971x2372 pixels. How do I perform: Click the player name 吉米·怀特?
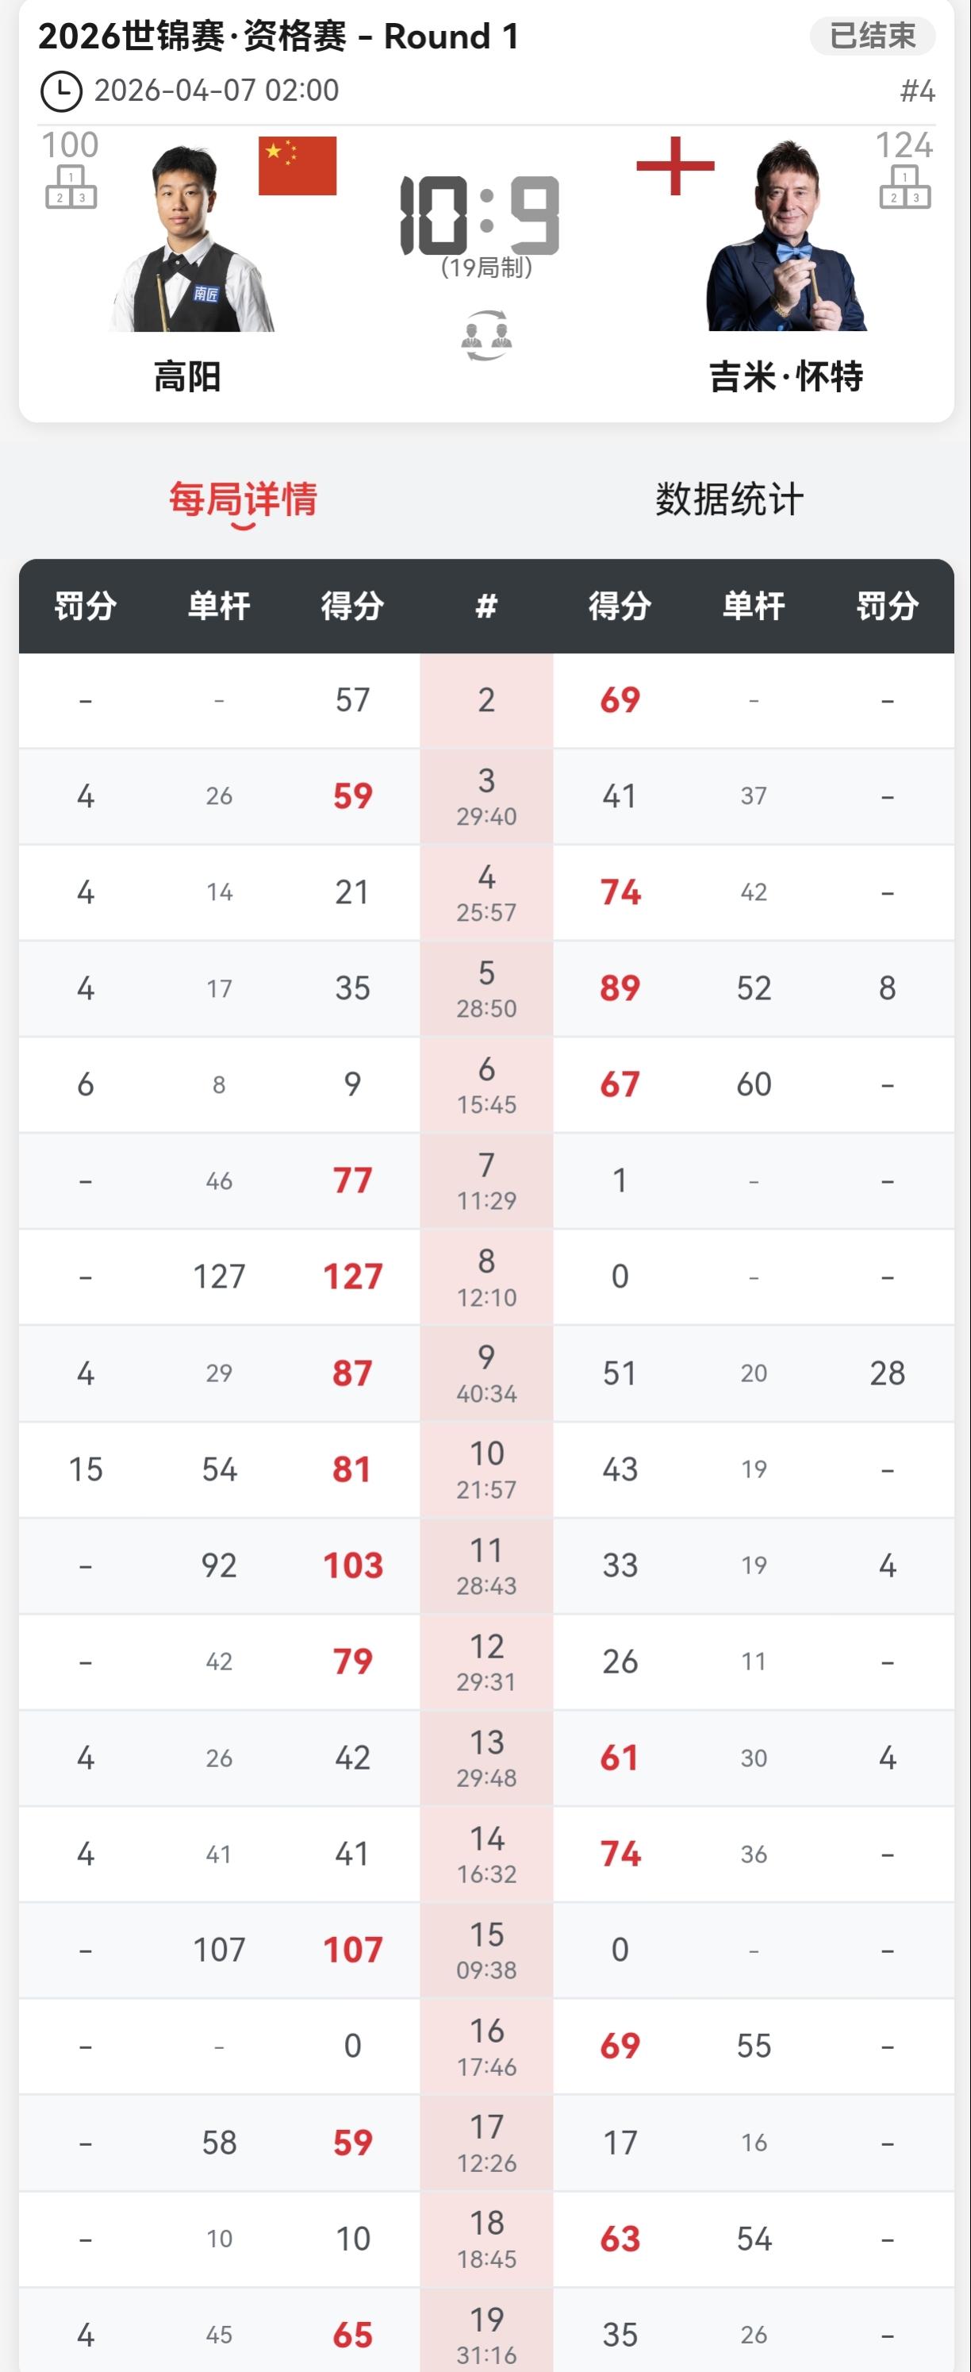coord(786,376)
